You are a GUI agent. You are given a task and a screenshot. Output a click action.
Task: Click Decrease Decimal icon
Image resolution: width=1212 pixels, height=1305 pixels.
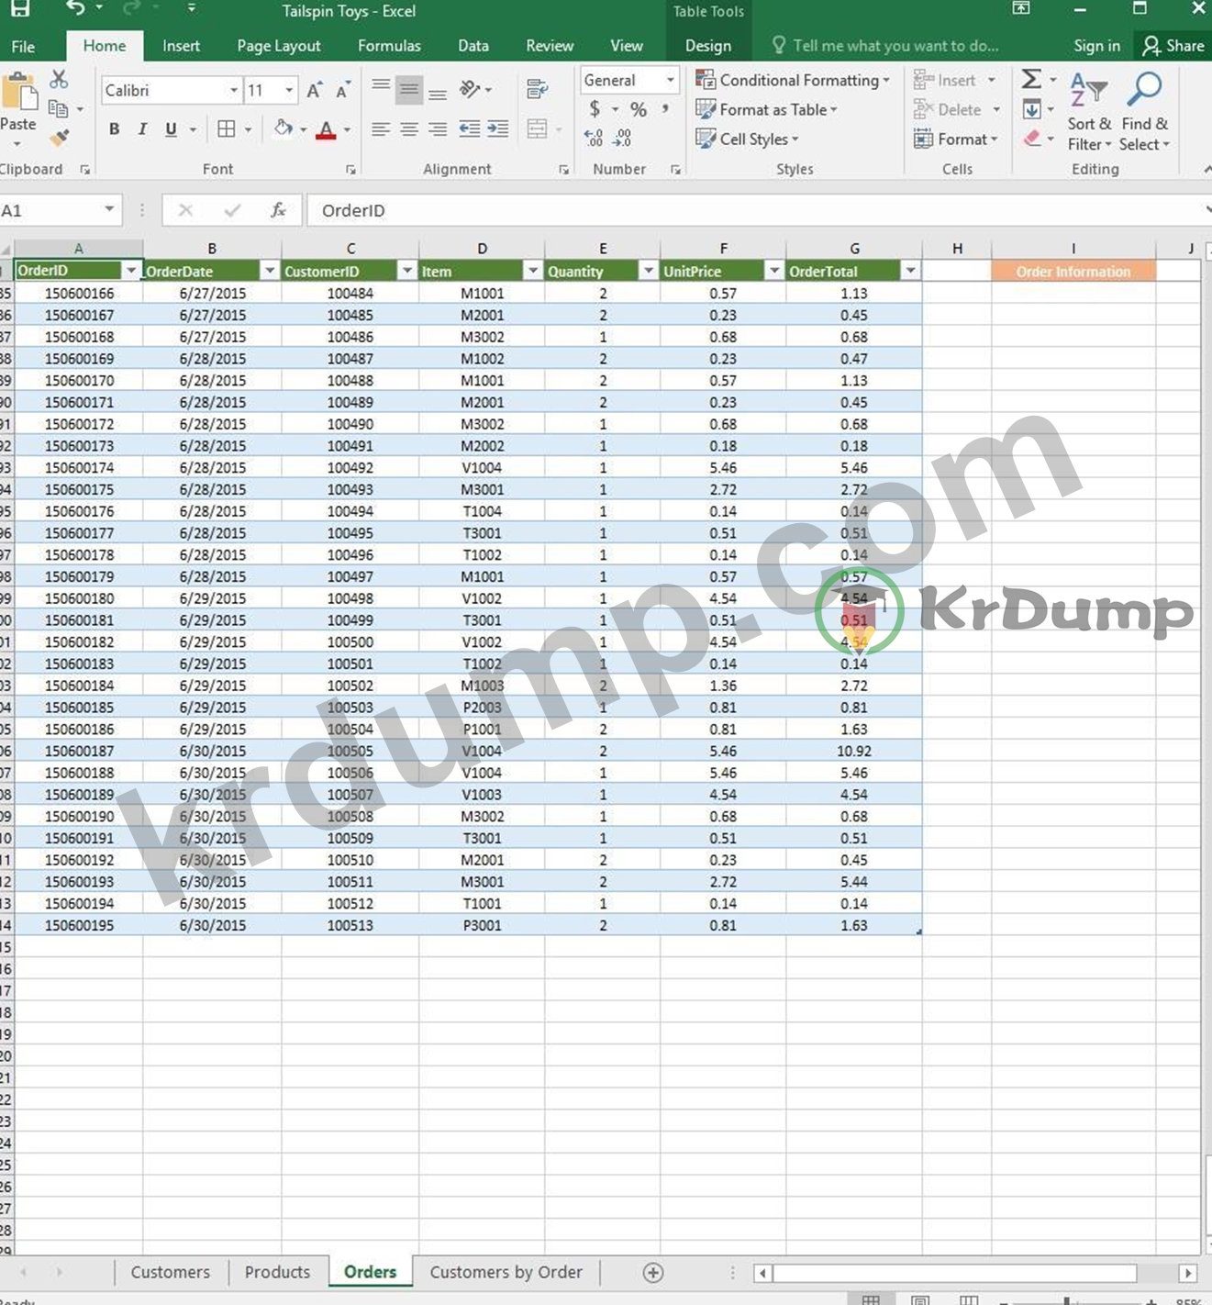pos(623,139)
